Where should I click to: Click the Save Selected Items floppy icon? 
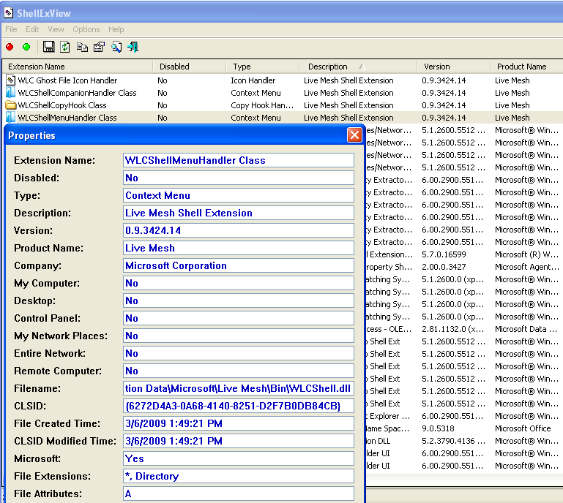tap(48, 47)
